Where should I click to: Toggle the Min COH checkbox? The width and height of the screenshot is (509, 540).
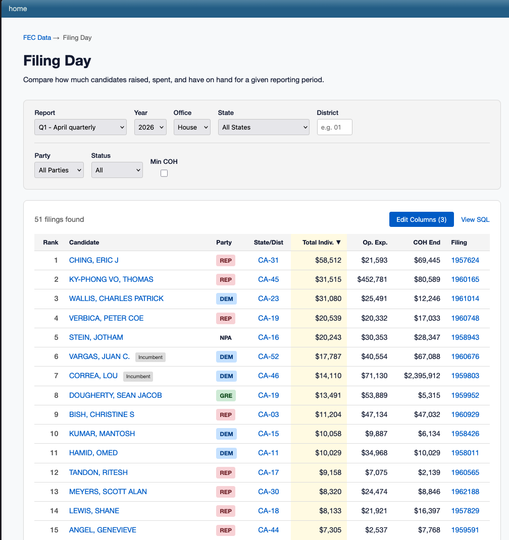tap(164, 173)
